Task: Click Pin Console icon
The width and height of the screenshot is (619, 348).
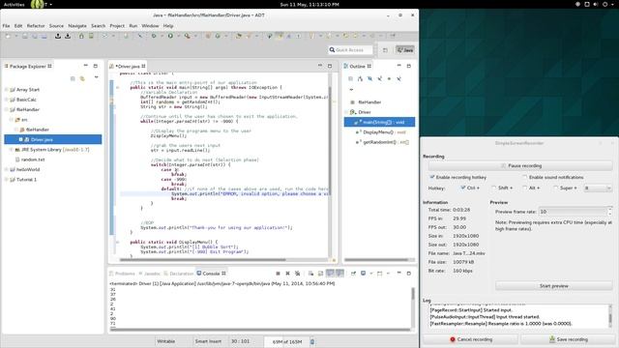Action: click(353, 273)
